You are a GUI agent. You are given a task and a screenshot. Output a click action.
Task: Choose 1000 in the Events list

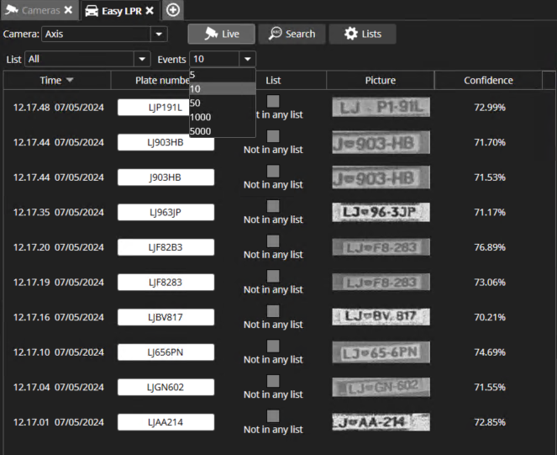pos(201,117)
